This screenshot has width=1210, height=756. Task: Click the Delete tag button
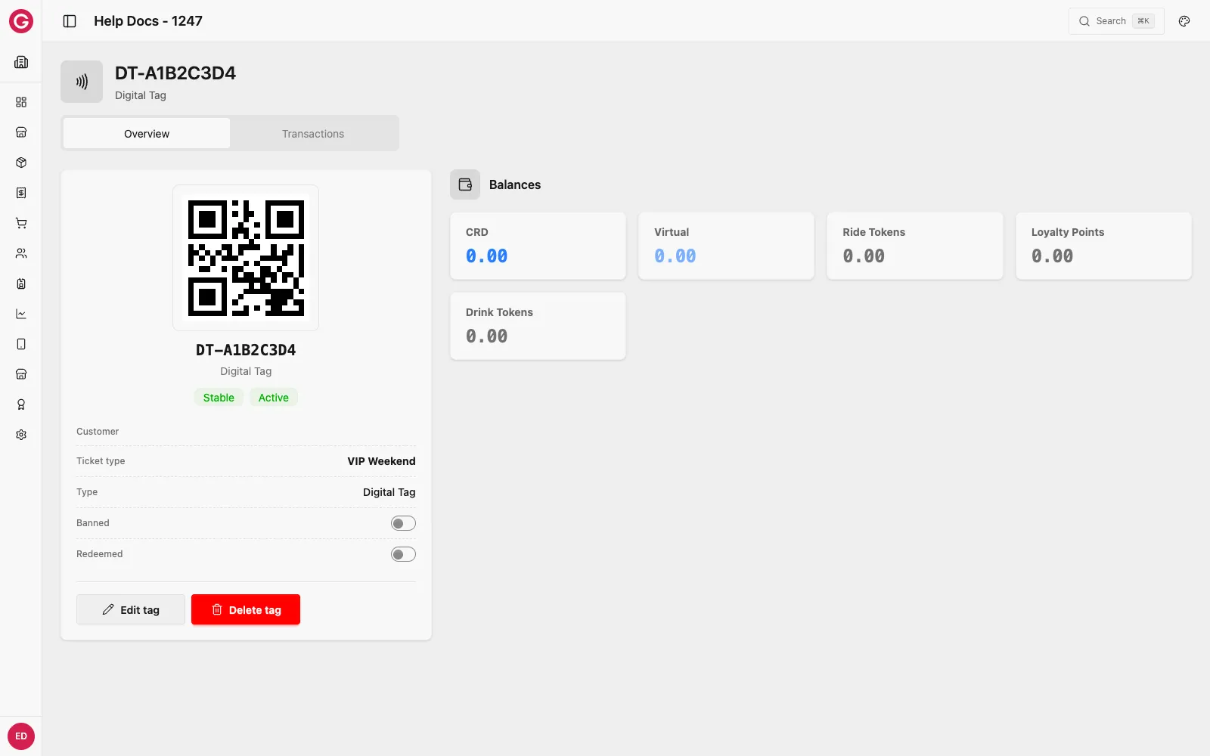pyautogui.click(x=246, y=609)
